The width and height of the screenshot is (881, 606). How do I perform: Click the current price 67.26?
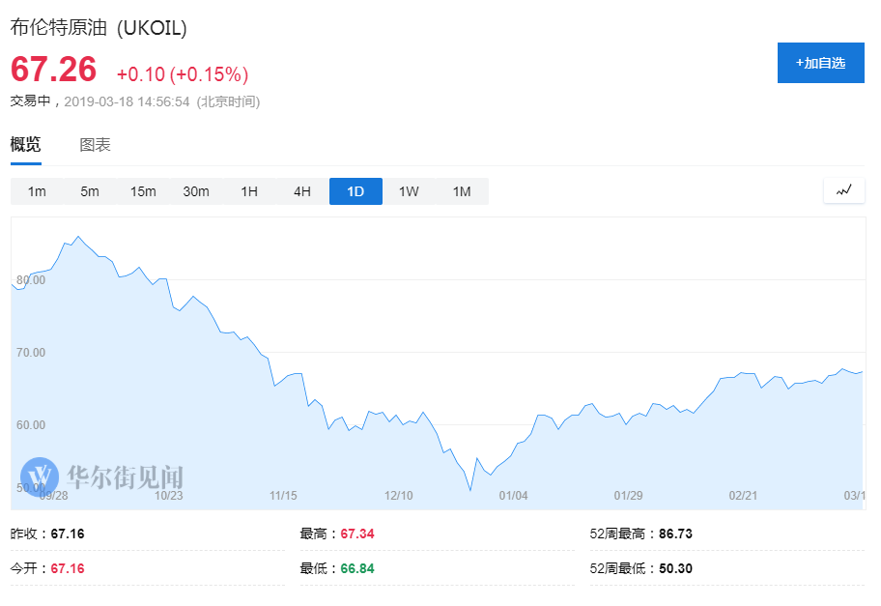click(54, 71)
